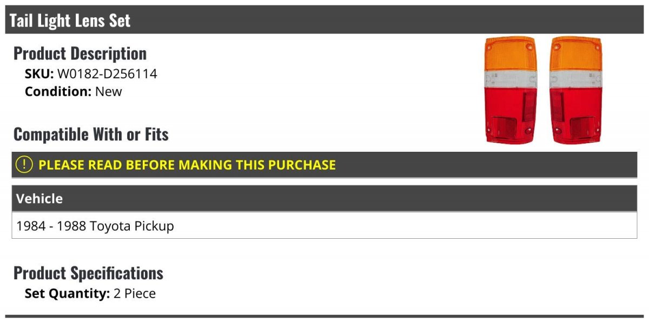
Task: Click the Compatible With or Fits heading
Action: (91, 134)
